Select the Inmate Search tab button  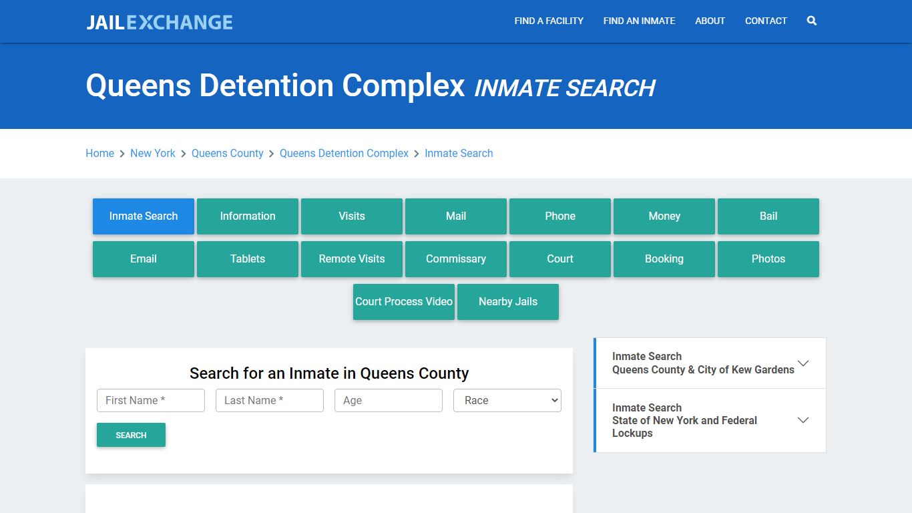point(144,216)
